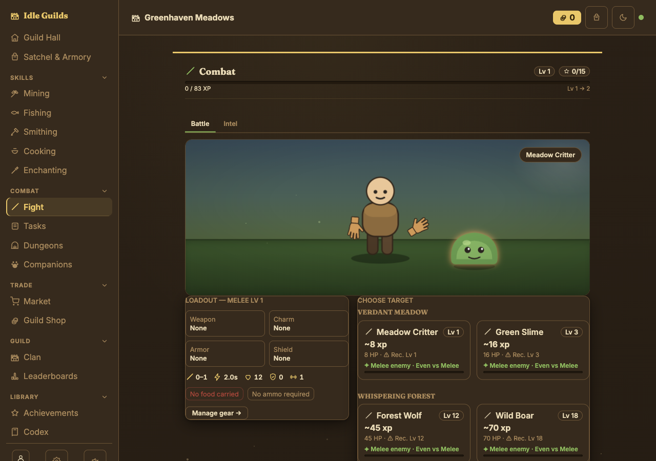Select Fight in the Combat section
Image resolution: width=656 pixels, height=461 pixels.
tap(59, 207)
